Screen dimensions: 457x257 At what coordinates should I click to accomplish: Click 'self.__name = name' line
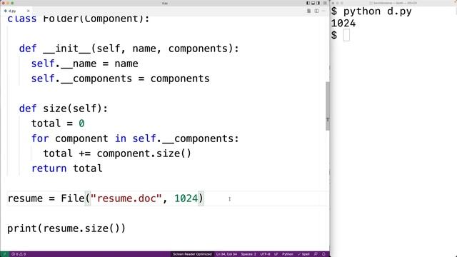(x=84, y=64)
